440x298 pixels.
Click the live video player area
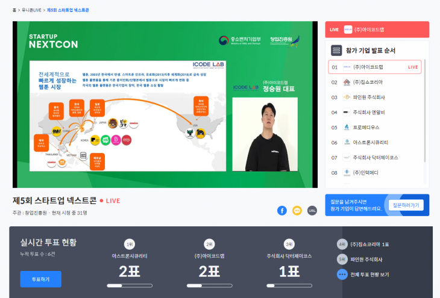pos(163,105)
